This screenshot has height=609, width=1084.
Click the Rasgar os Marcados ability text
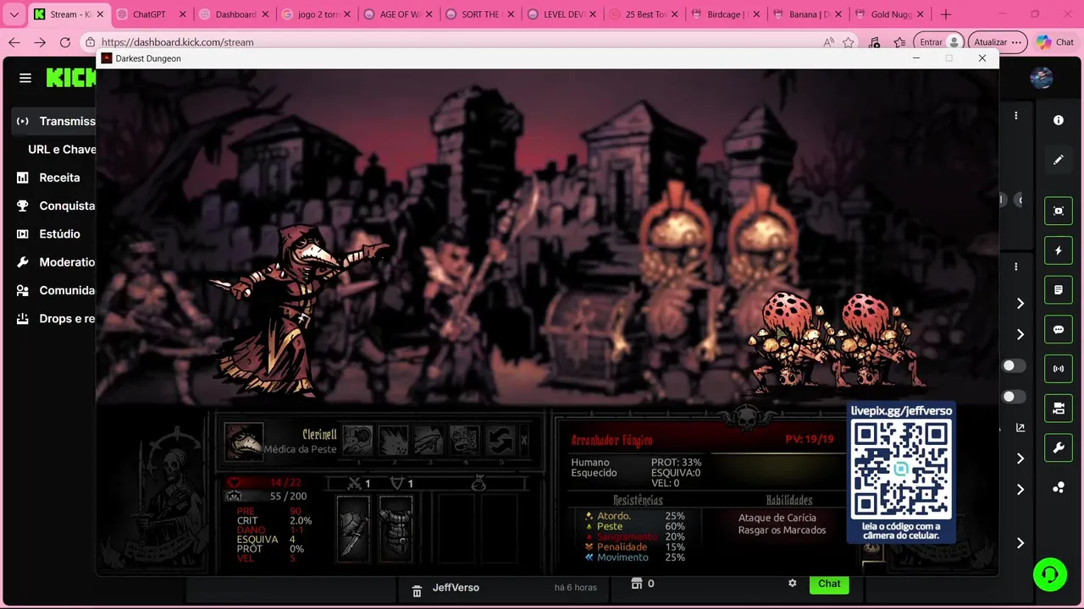click(782, 530)
